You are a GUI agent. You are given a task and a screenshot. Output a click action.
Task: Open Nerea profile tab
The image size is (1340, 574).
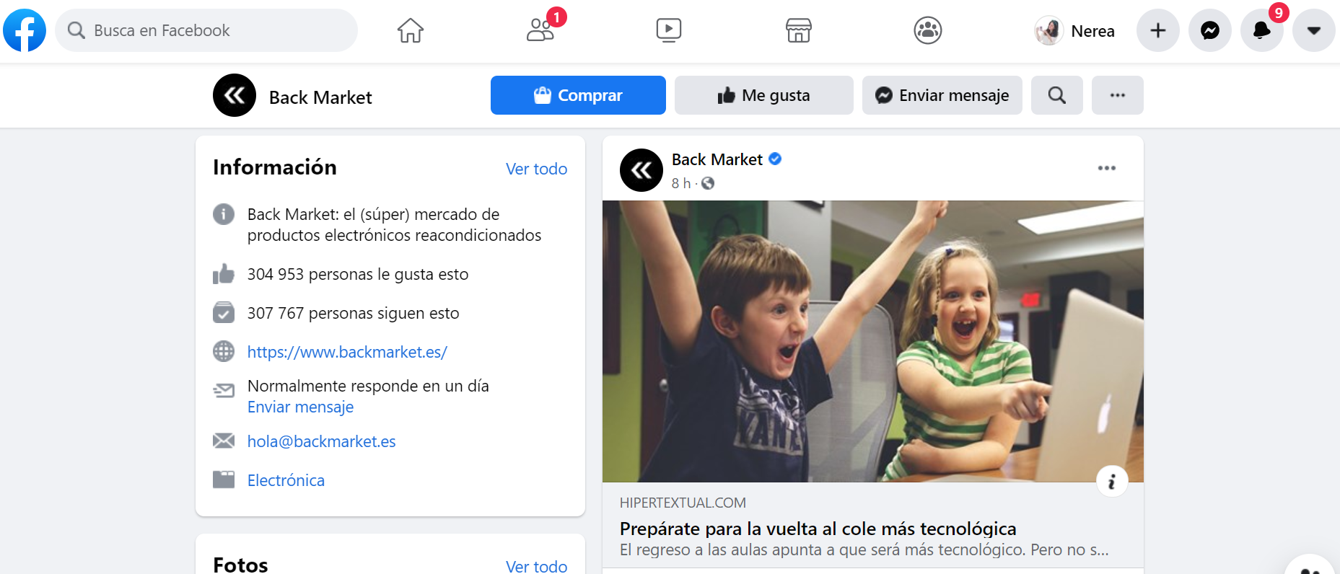tap(1075, 30)
